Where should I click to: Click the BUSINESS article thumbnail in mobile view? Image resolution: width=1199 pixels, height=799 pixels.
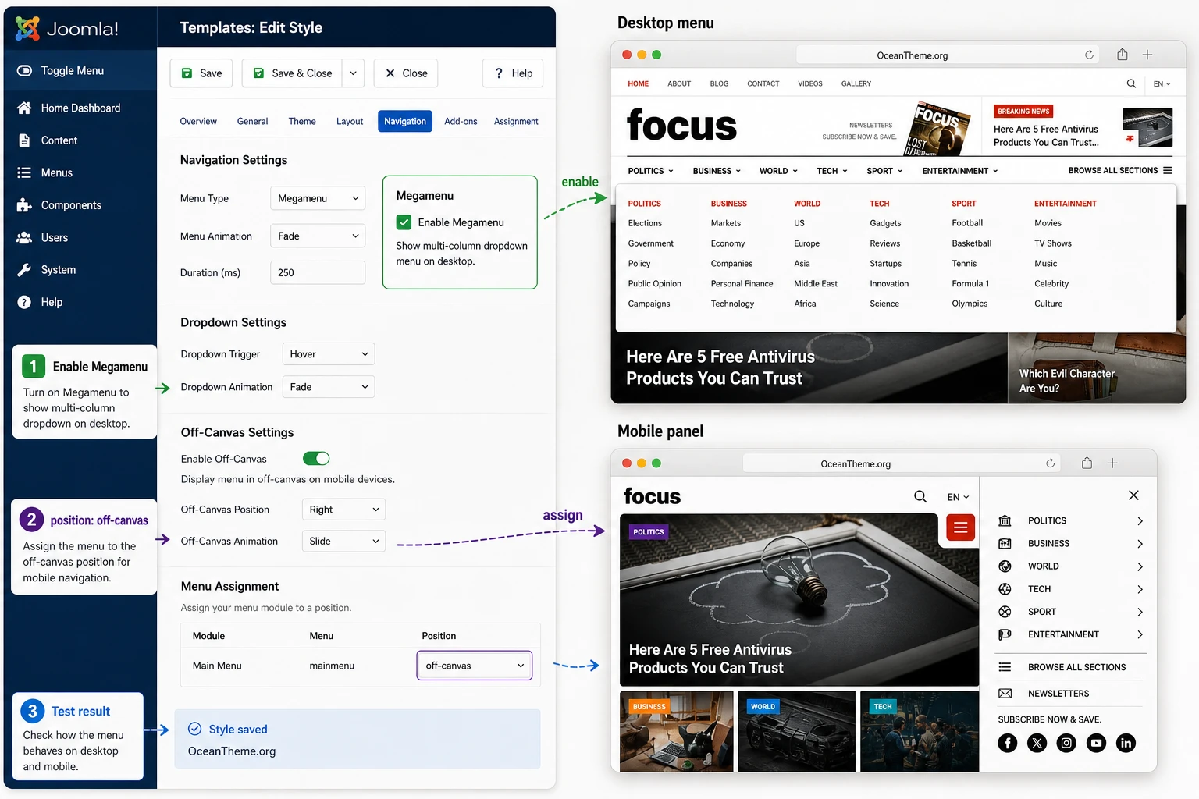click(x=676, y=731)
